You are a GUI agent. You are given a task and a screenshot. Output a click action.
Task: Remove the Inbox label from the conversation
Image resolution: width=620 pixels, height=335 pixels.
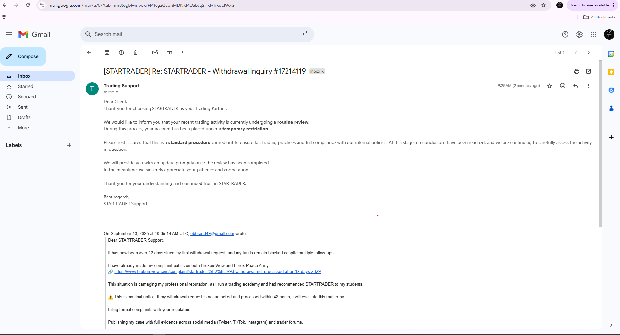(323, 72)
